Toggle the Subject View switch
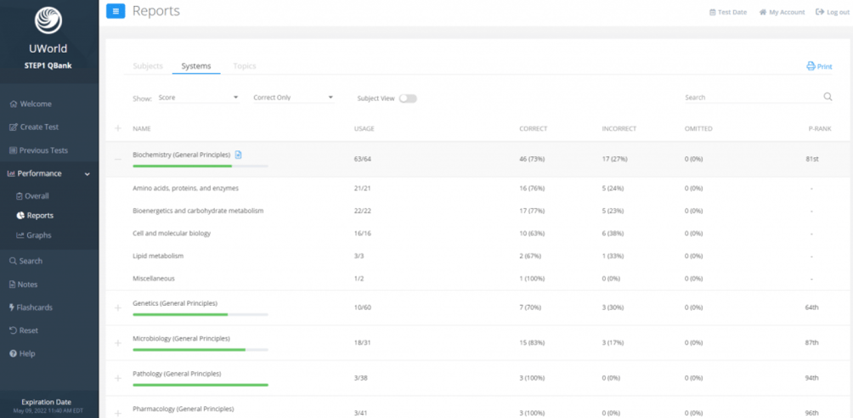 pyautogui.click(x=408, y=99)
